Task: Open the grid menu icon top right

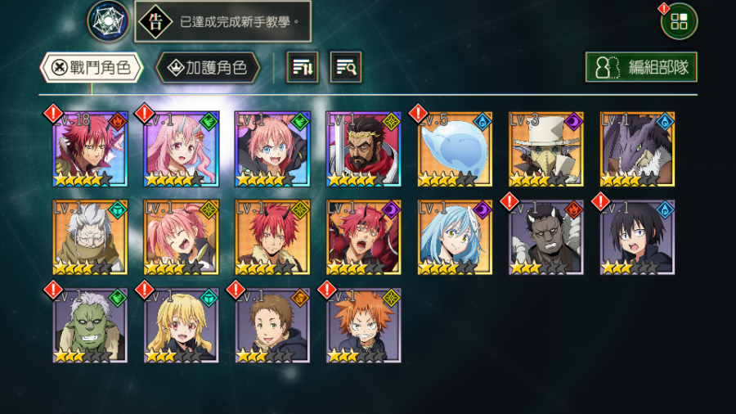Action: [679, 21]
